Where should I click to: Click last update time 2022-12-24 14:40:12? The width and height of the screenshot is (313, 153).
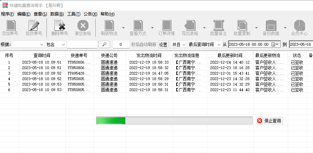(230, 62)
